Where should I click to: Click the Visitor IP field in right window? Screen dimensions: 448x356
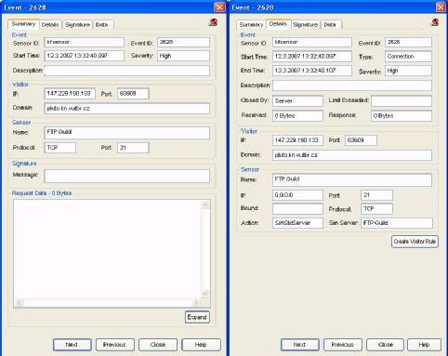[297, 140]
